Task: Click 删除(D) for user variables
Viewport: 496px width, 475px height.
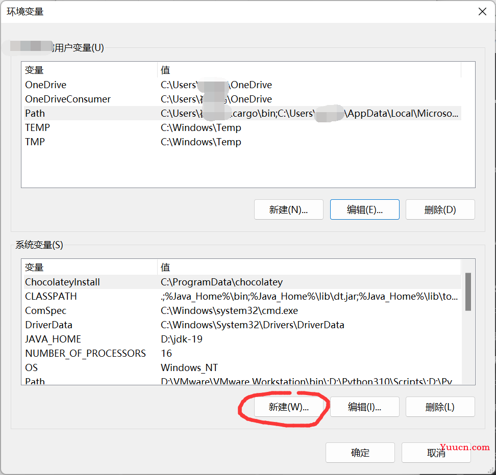Action: tap(440, 209)
